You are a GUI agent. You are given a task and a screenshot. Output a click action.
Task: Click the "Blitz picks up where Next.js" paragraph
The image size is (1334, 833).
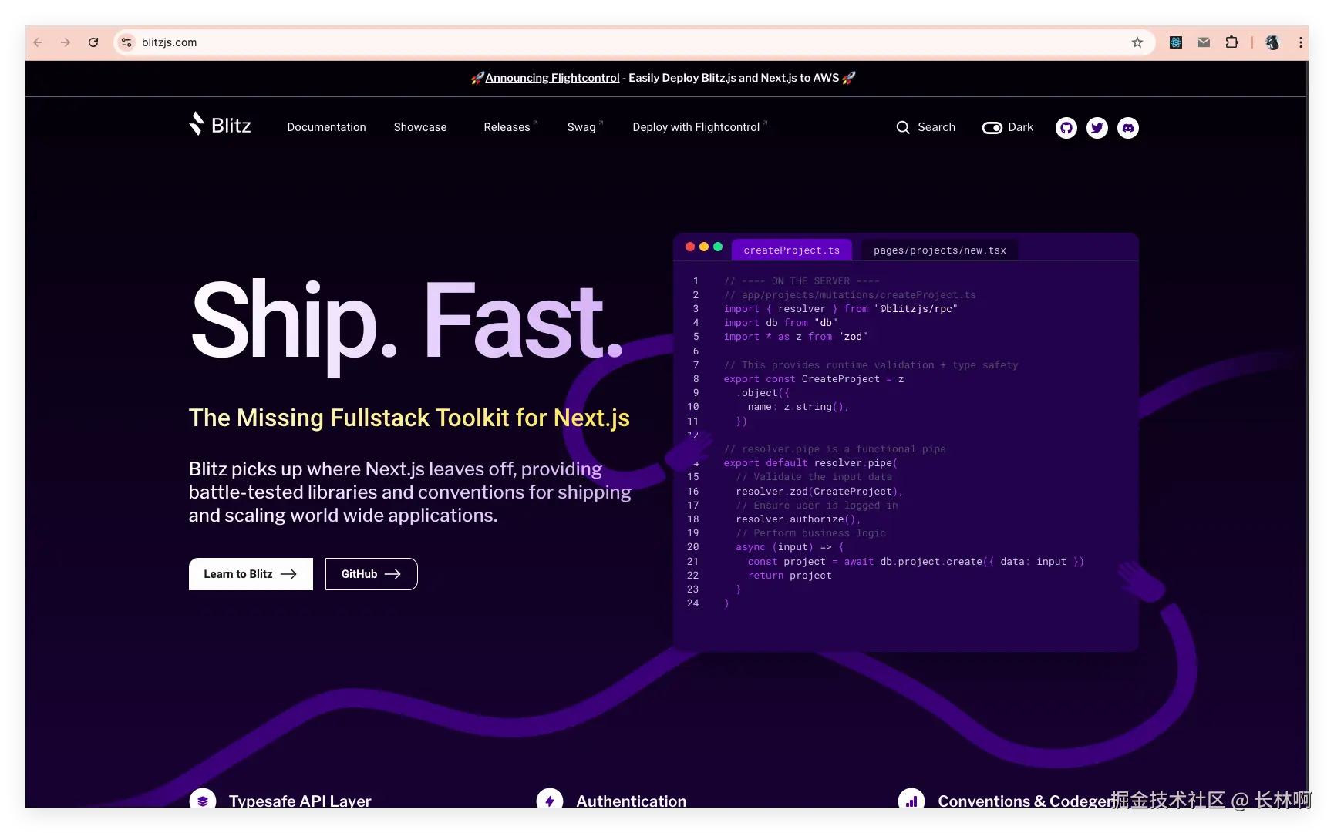410,492
